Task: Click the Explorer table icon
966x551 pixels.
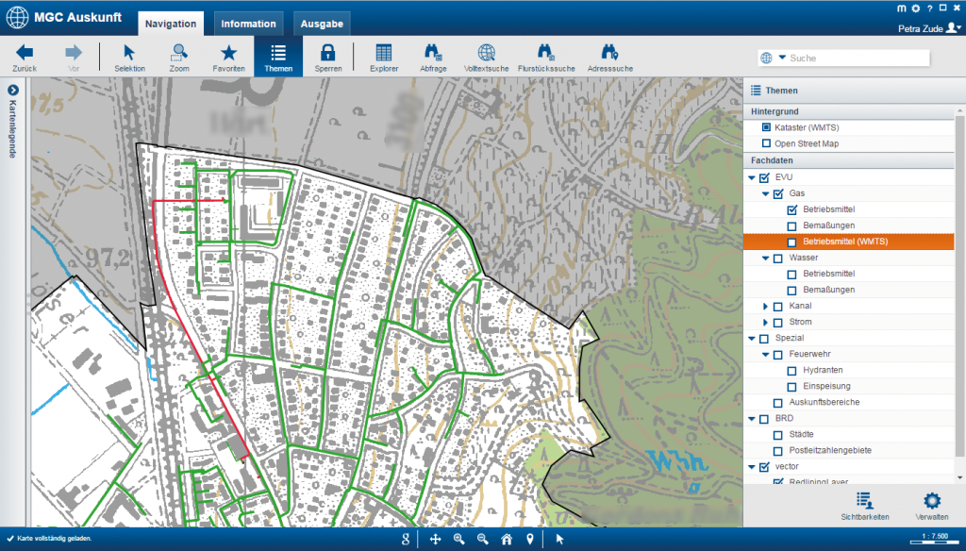Action: click(384, 57)
